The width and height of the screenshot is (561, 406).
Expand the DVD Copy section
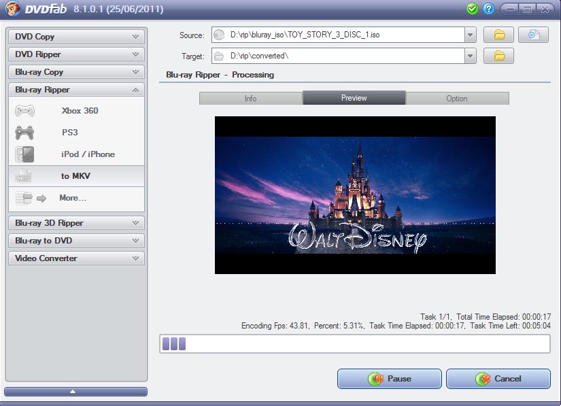coord(76,37)
